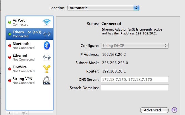Viewport: 185px width, 115px height.
Task: Click the Configure: label
Action: (x=90, y=46)
